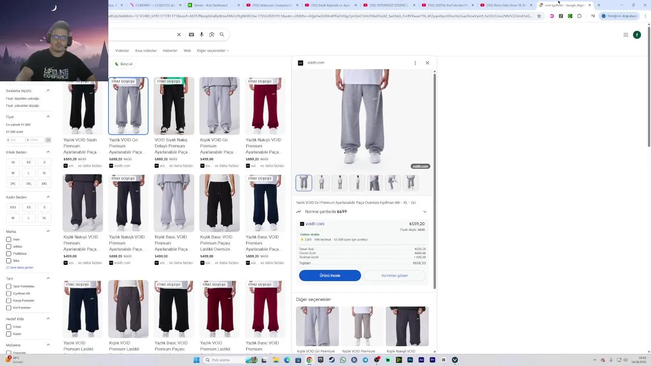The width and height of the screenshot is (651, 366).
Task: Open Photoshop from the taskbar
Action: tap(410, 360)
